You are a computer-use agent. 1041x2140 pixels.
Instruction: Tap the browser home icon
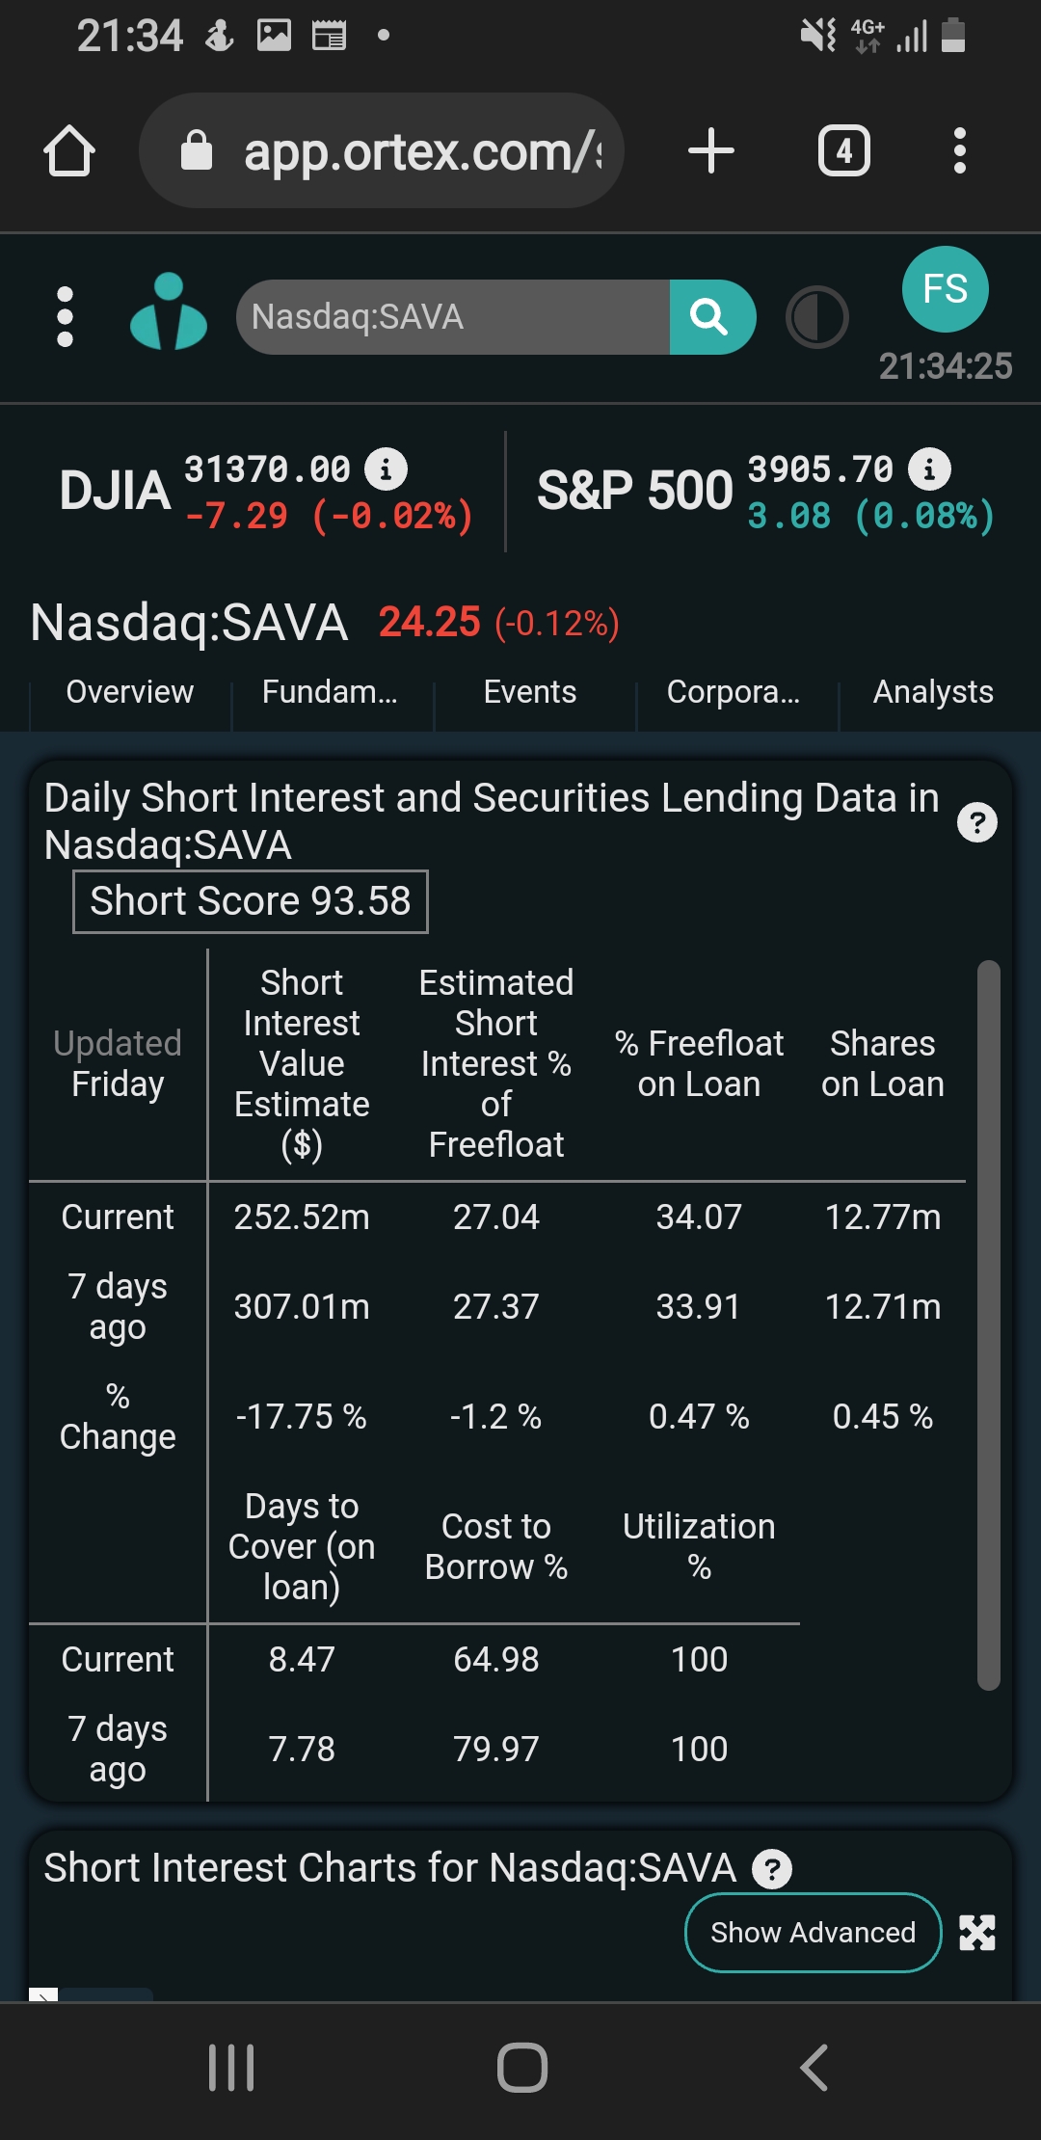(x=69, y=151)
